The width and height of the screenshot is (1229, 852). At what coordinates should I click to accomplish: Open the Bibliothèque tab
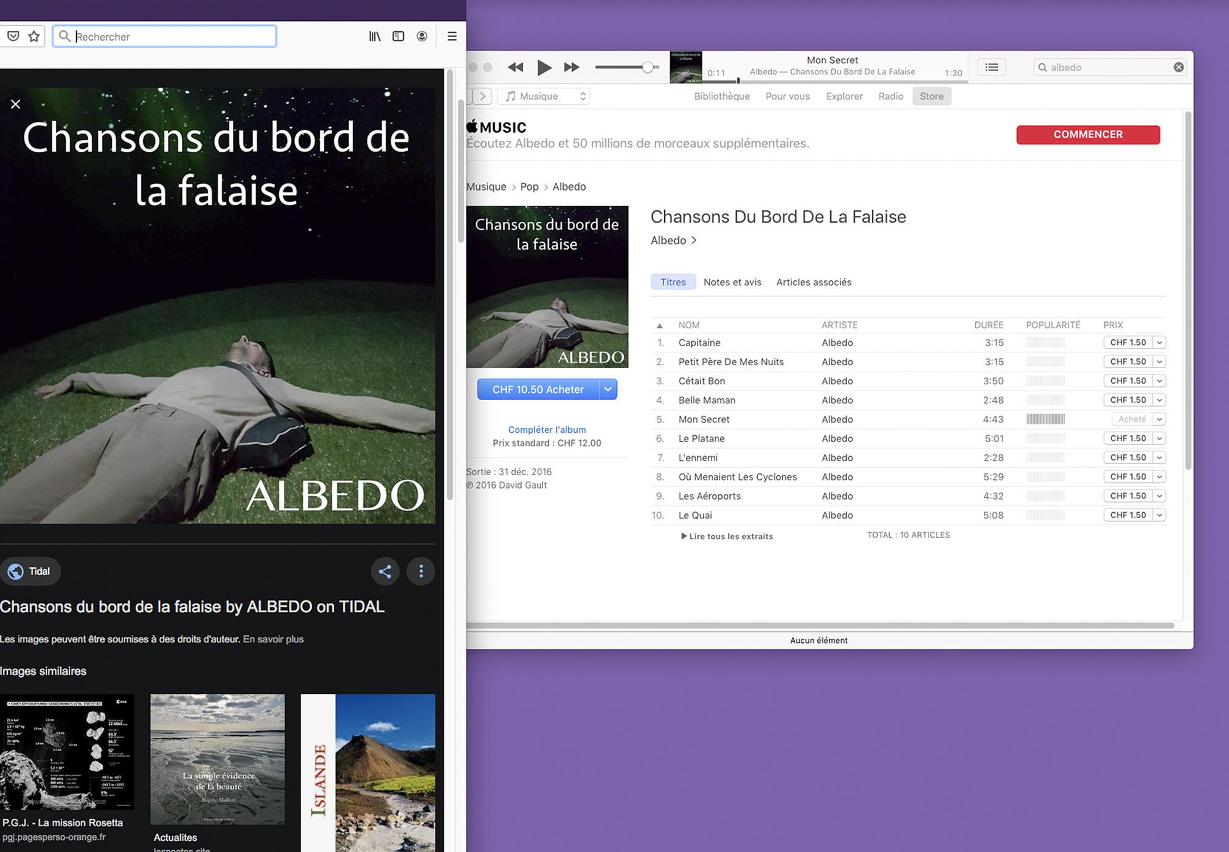coord(721,97)
